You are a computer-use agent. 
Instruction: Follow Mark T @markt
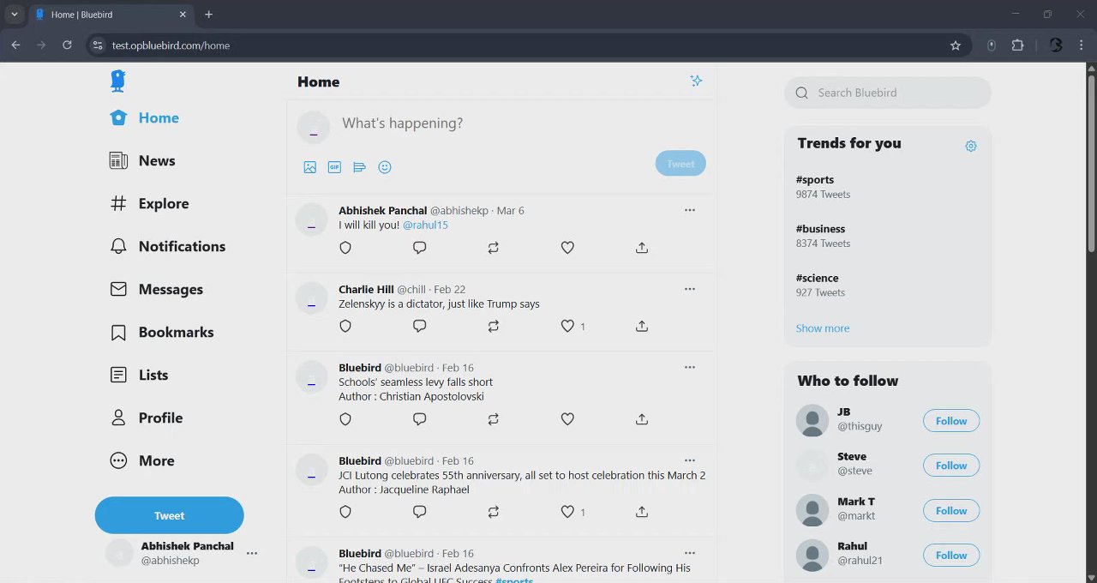[951, 511]
